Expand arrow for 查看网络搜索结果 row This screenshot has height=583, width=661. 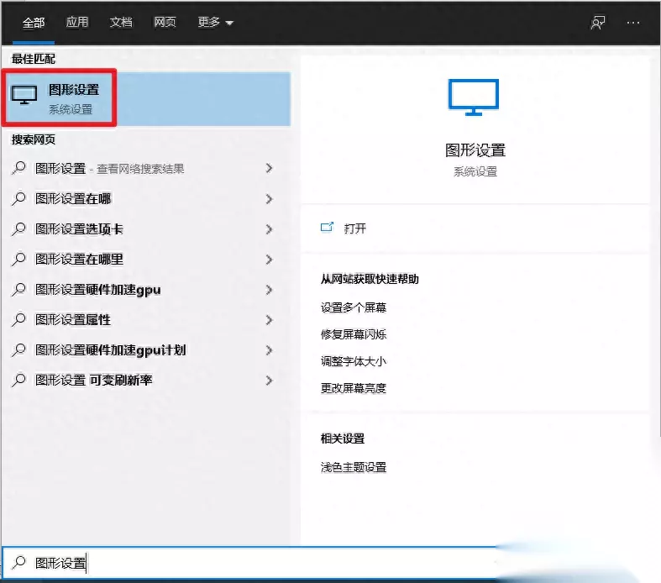[269, 169]
